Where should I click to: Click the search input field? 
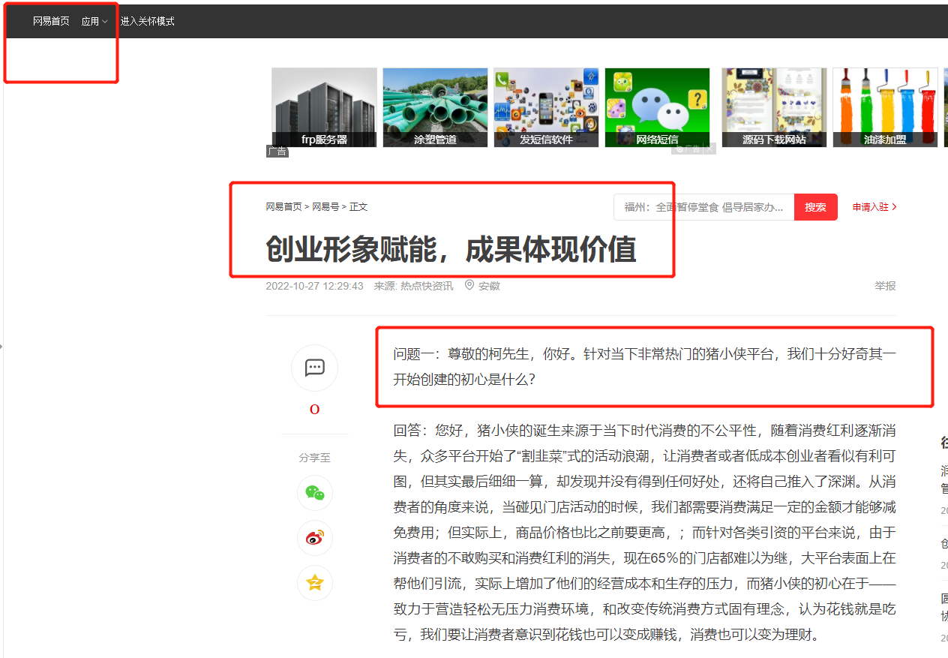[703, 207]
